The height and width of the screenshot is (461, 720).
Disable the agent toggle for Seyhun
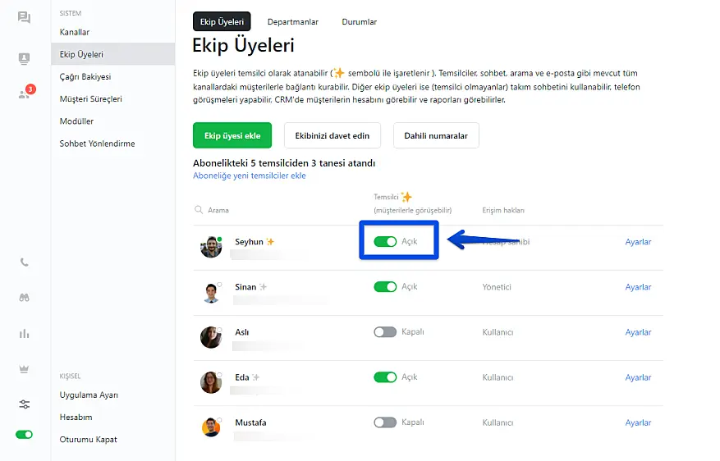point(384,242)
